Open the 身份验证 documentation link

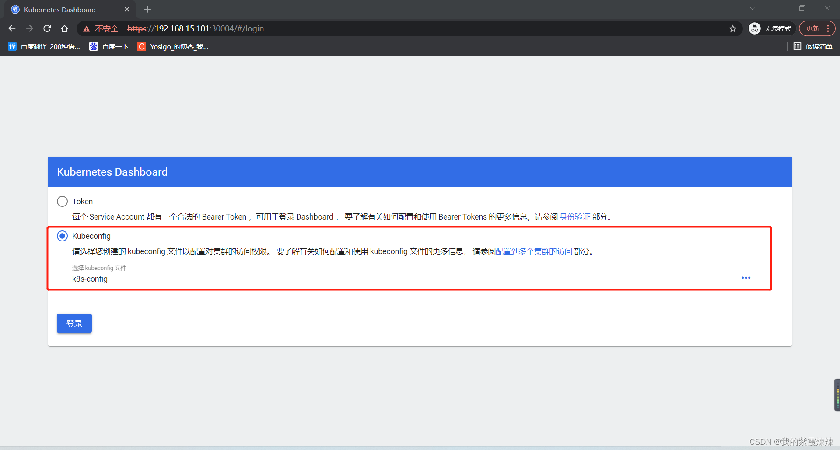[x=575, y=217]
